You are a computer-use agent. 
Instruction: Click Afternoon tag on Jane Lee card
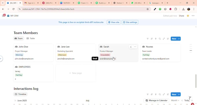click(x=62, y=55)
